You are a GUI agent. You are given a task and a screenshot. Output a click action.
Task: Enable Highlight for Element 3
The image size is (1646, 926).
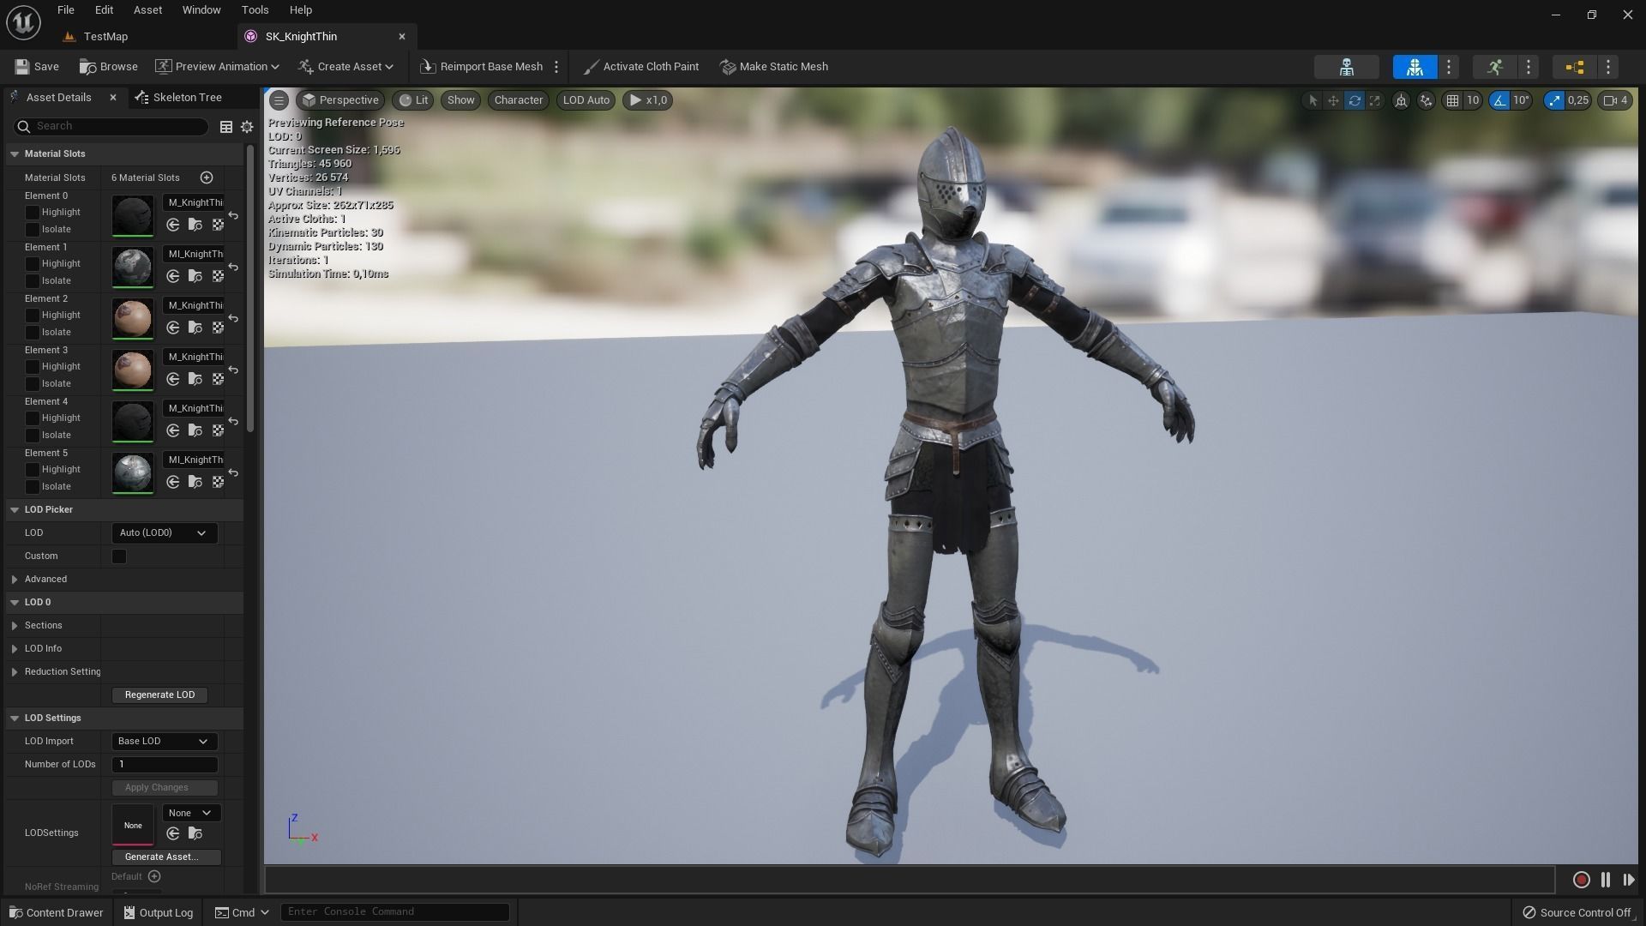[x=33, y=367]
